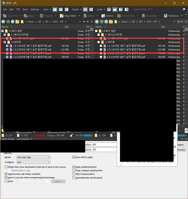Open the View dropdown menu
The height and width of the screenshot is (199, 188).
[x=47, y=10]
